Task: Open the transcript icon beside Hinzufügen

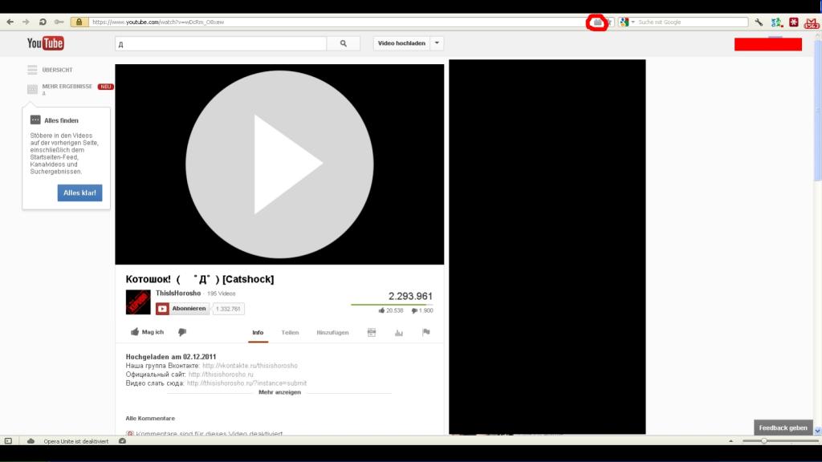Action: [371, 332]
